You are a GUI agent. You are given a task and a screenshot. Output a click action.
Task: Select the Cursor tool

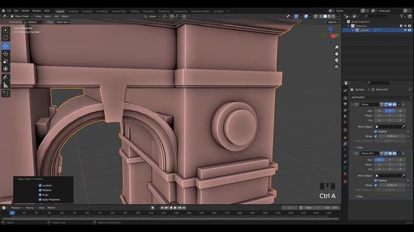6,37
